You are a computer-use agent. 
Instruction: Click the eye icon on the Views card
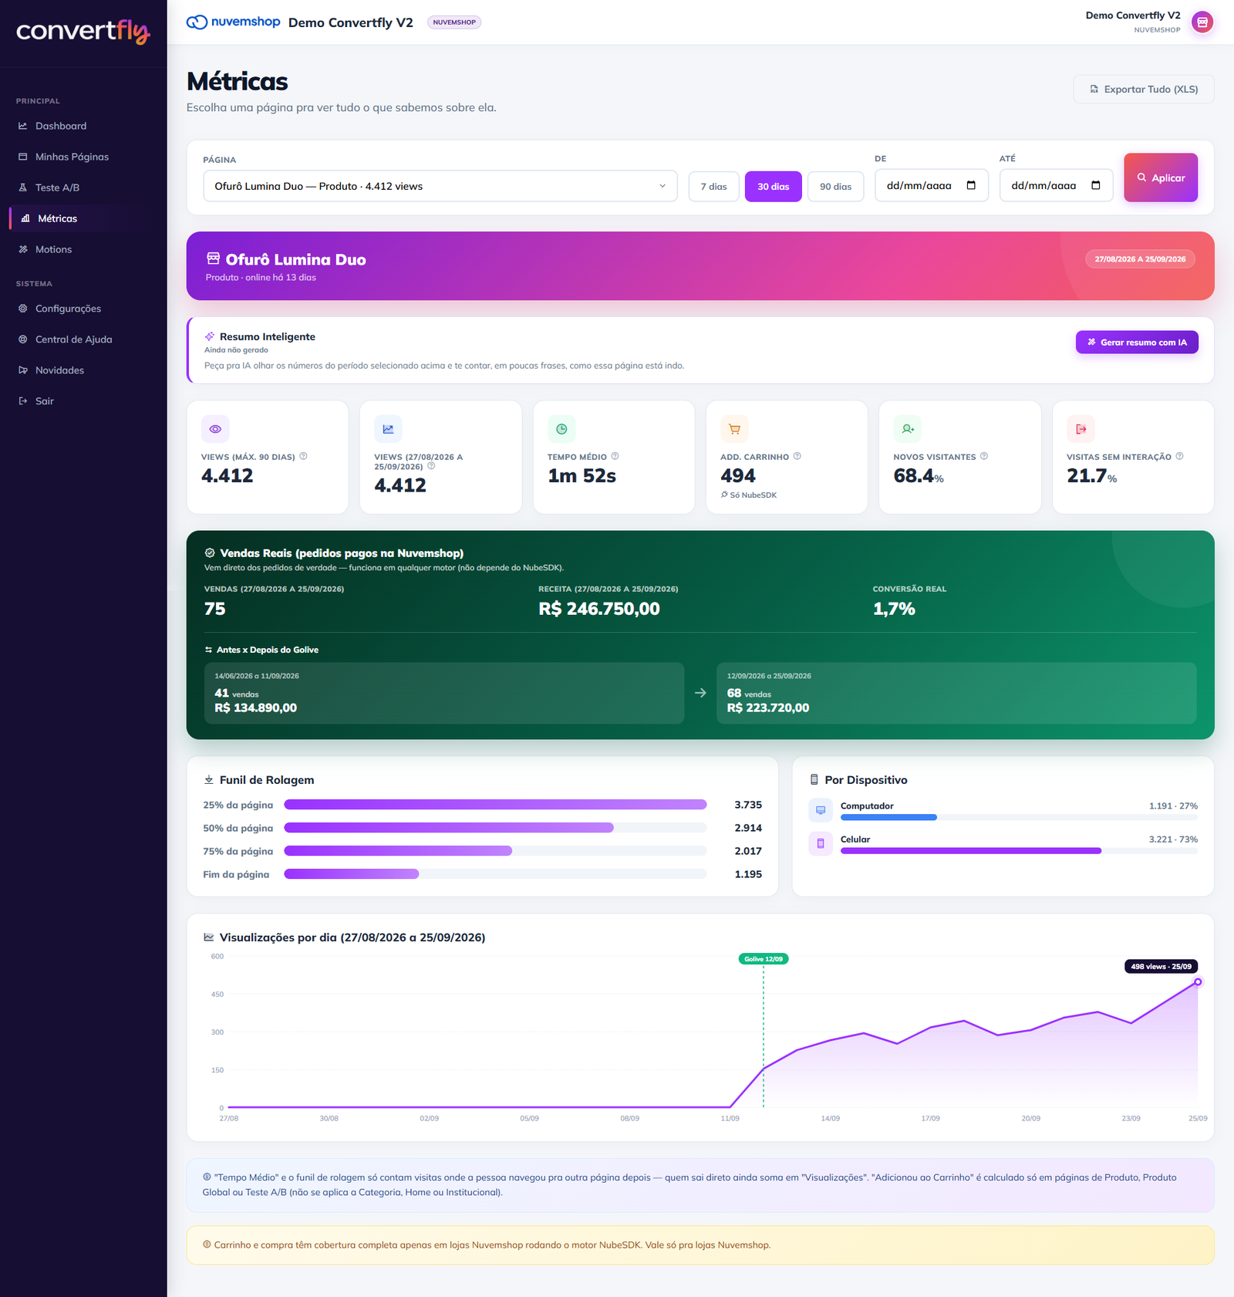215,429
